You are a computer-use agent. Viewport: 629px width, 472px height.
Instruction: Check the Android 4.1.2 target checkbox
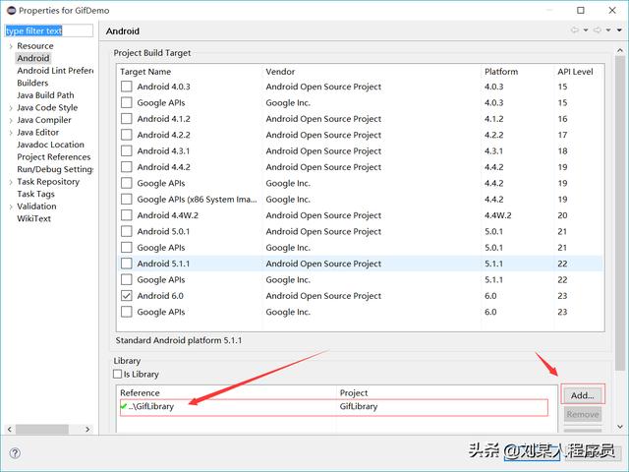[x=127, y=118]
